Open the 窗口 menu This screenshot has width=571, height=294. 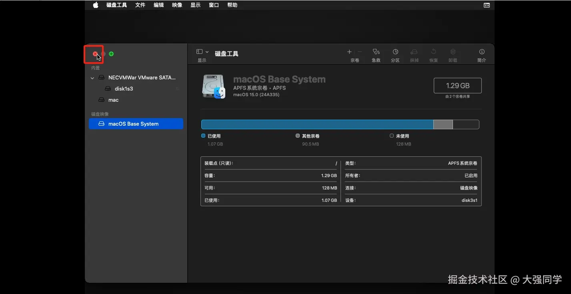[x=214, y=5]
